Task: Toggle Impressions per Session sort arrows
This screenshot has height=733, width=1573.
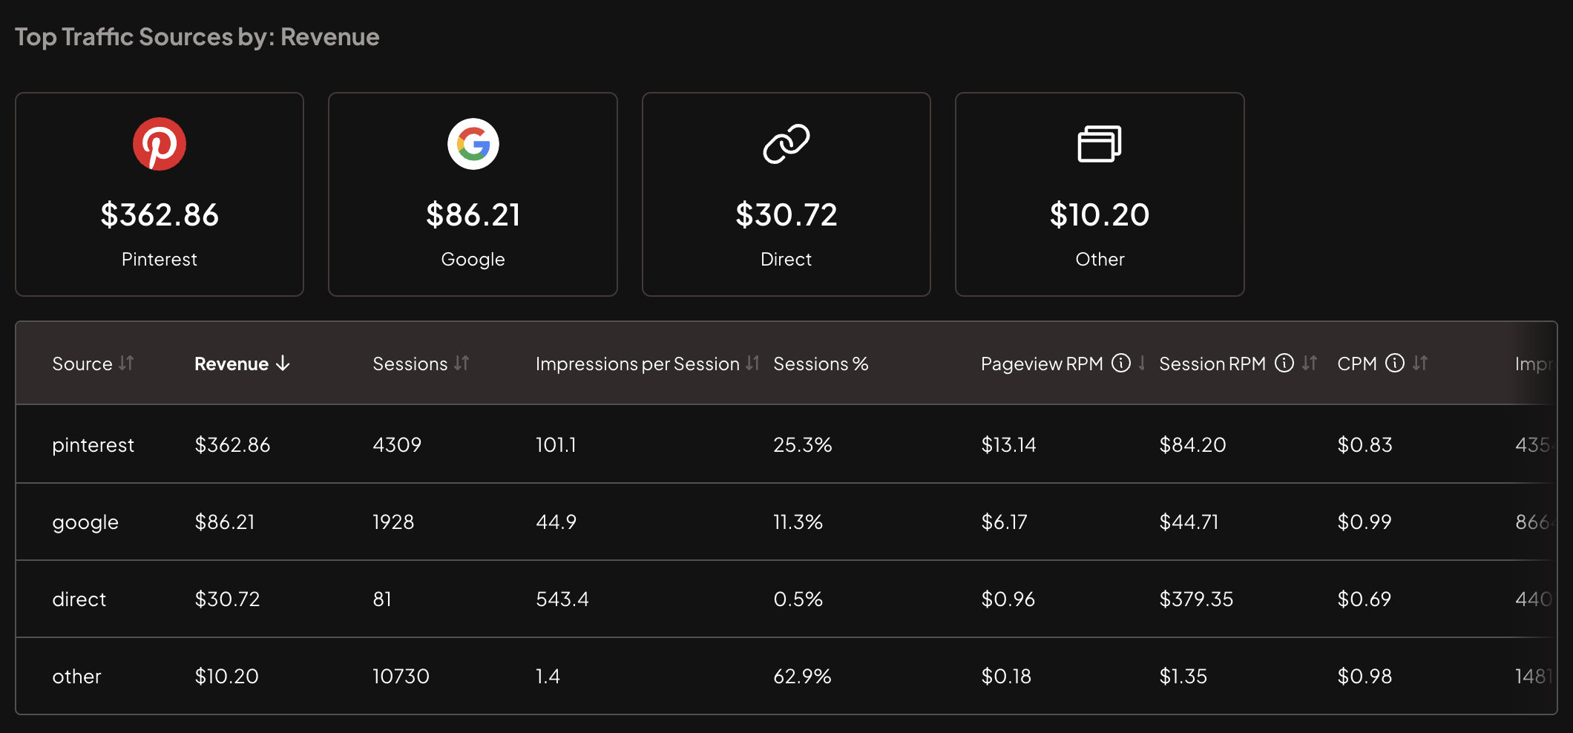Action: click(752, 363)
